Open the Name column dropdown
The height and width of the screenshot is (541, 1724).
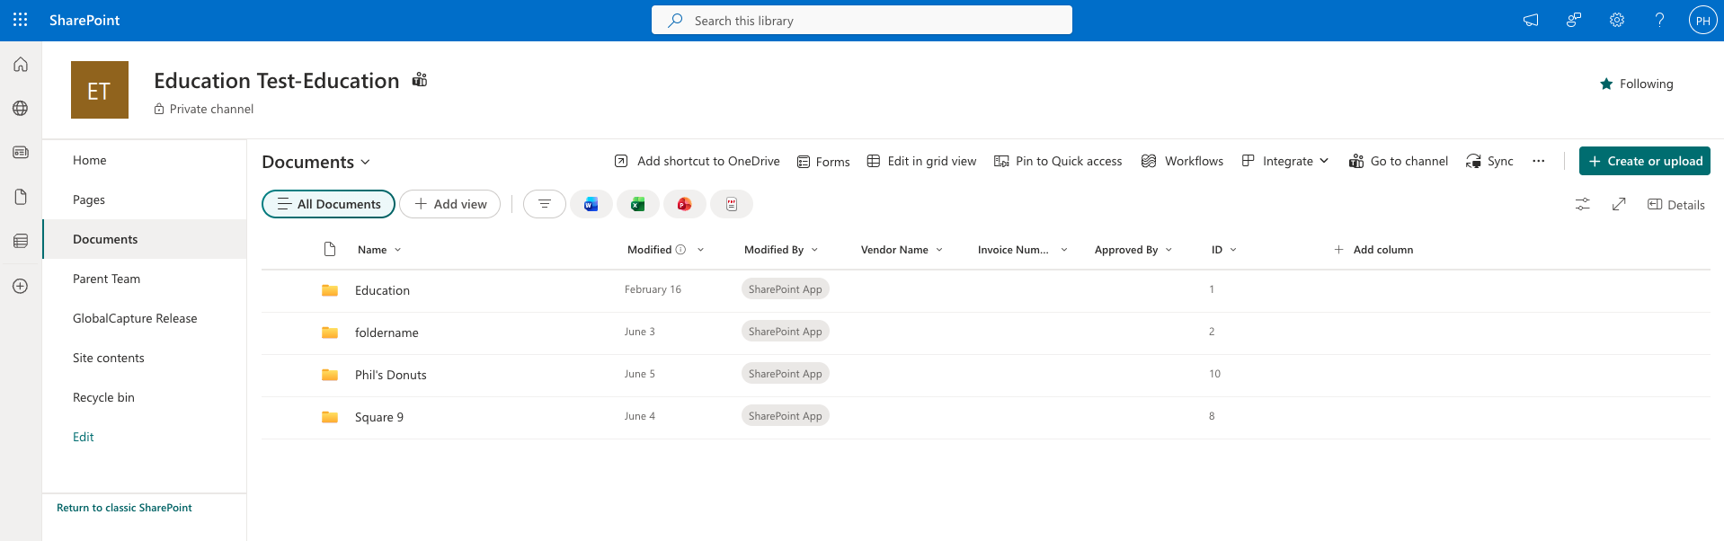coord(398,250)
